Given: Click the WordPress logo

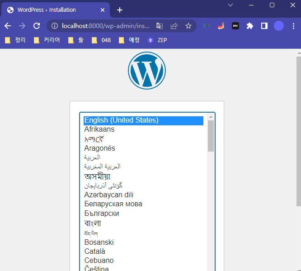Looking at the screenshot, I should tap(147, 71).
